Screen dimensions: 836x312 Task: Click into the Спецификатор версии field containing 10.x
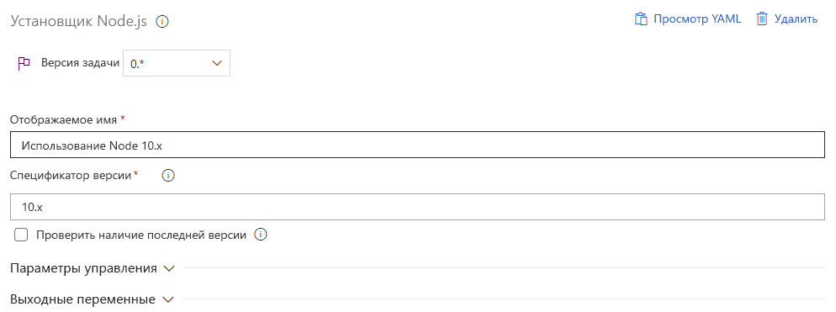[417, 207]
